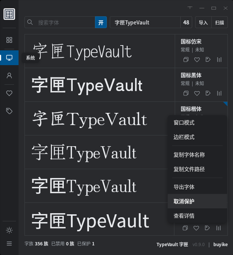The image size is (233, 255).
Task: Open the user fonts person icon
Action: (x=9, y=76)
